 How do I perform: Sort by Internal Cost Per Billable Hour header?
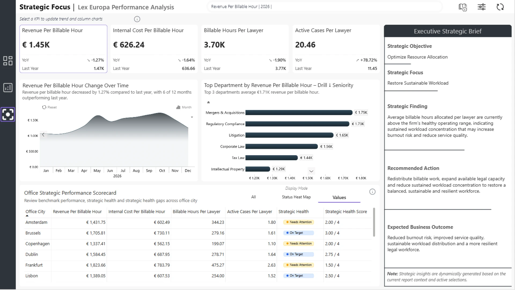tap(137, 212)
